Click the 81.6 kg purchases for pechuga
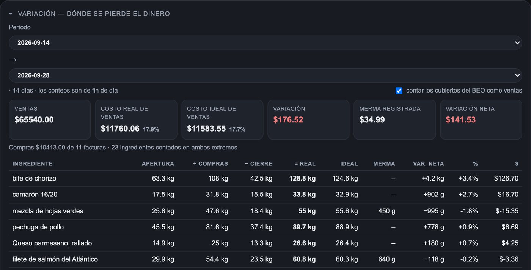Viewport: 531px width, 270px height. pyautogui.click(x=217, y=227)
